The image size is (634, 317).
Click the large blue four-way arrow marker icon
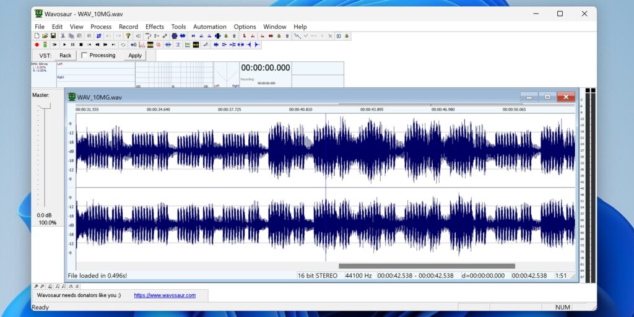click(217, 36)
